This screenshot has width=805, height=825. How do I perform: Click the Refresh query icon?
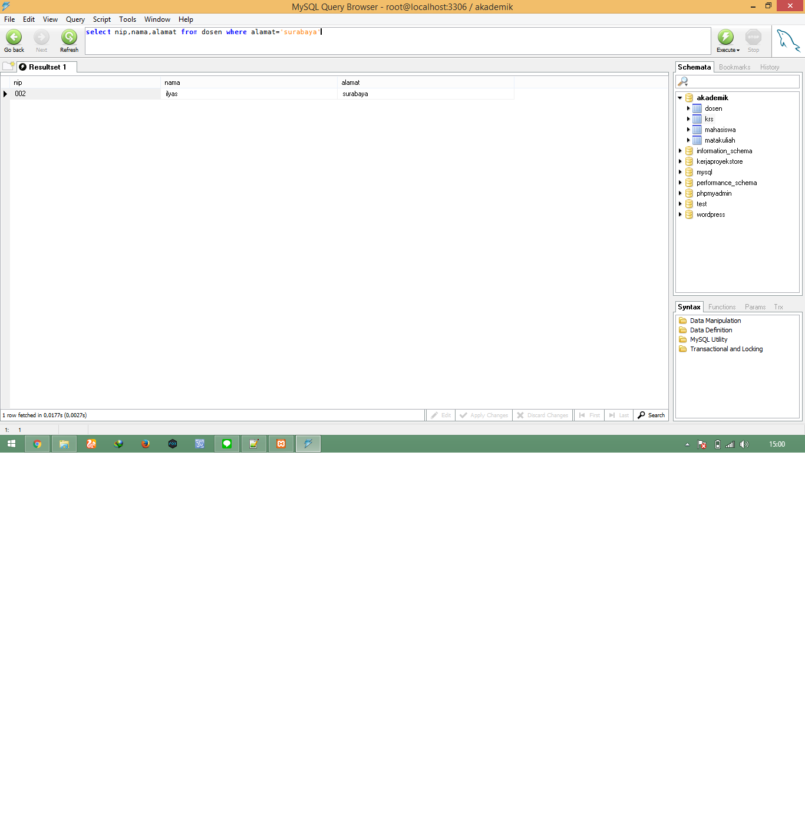68,37
